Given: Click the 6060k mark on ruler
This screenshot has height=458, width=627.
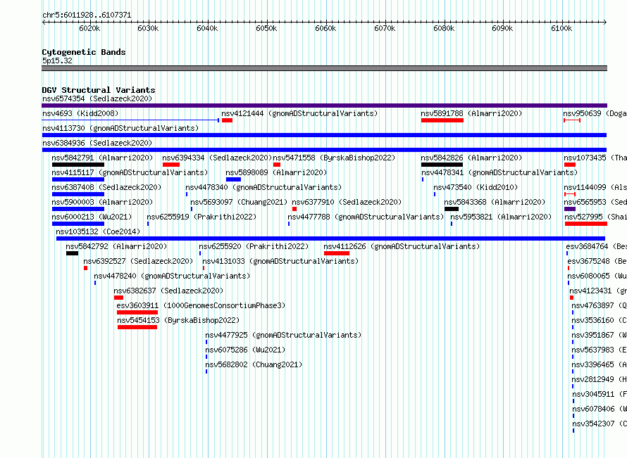Looking at the screenshot, I should [325, 28].
